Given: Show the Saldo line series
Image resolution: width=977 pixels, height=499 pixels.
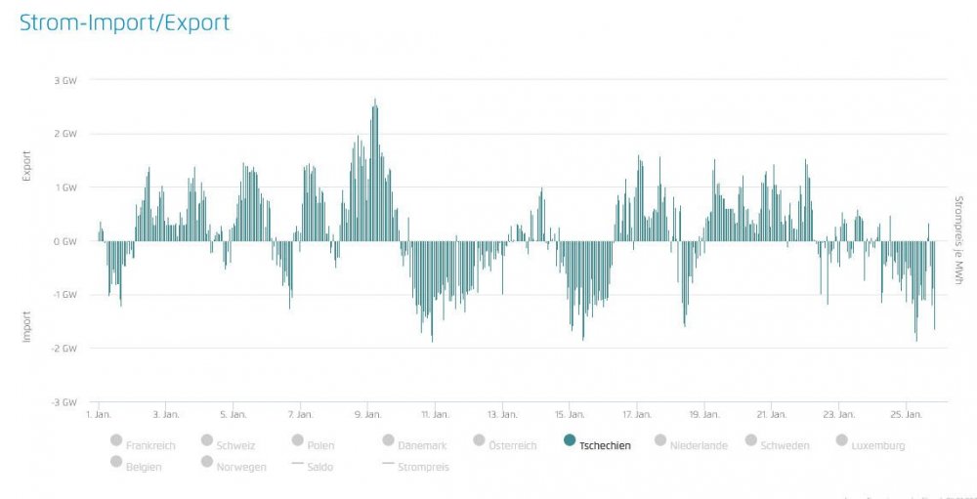Looking at the screenshot, I should click(x=298, y=465).
